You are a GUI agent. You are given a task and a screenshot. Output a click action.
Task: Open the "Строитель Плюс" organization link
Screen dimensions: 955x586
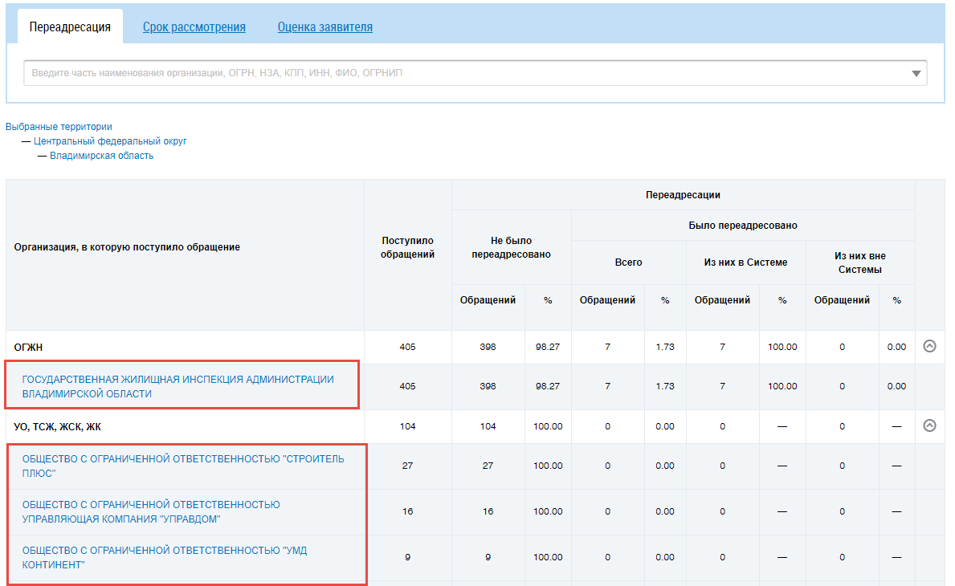(x=182, y=466)
